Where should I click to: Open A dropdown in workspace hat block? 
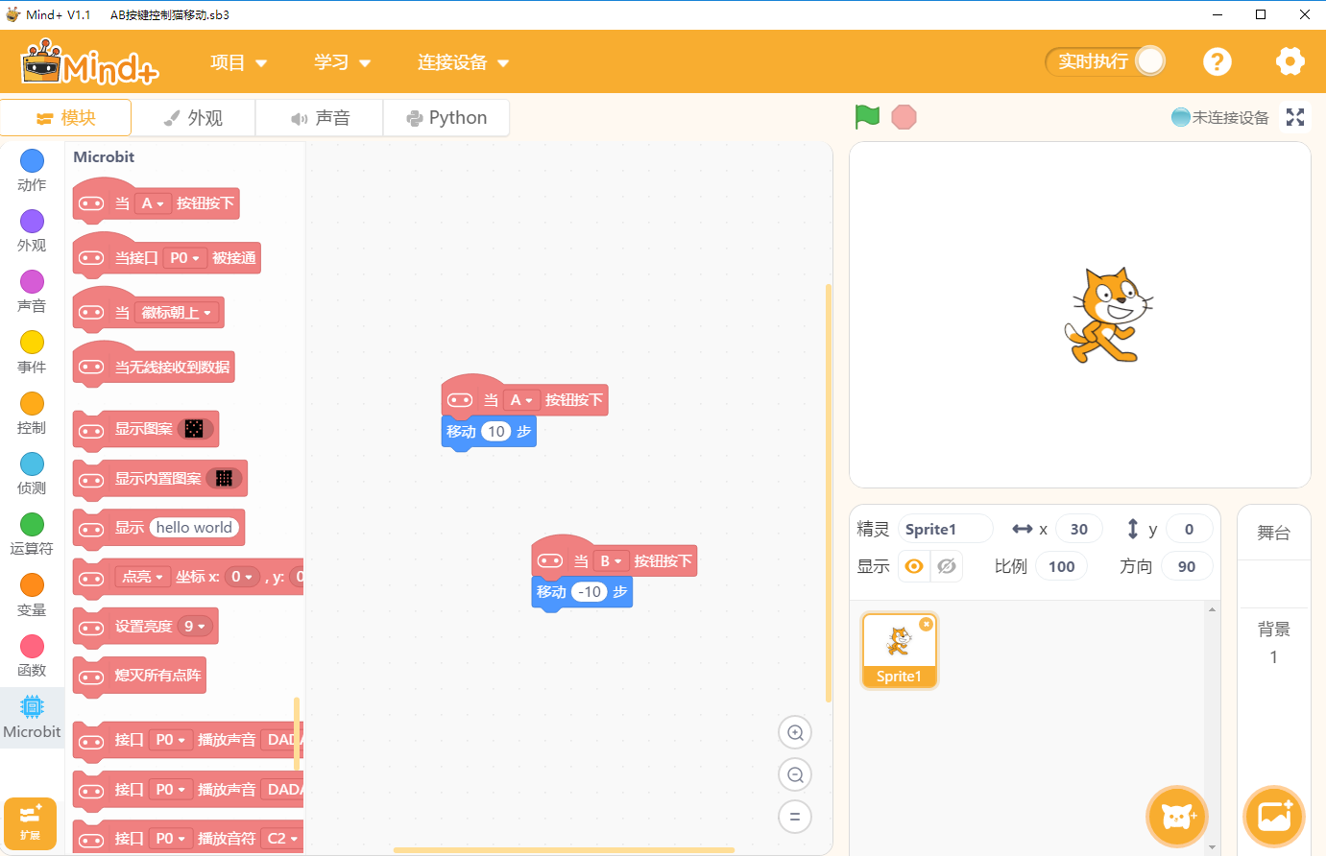pyautogui.click(x=521, y=400)
